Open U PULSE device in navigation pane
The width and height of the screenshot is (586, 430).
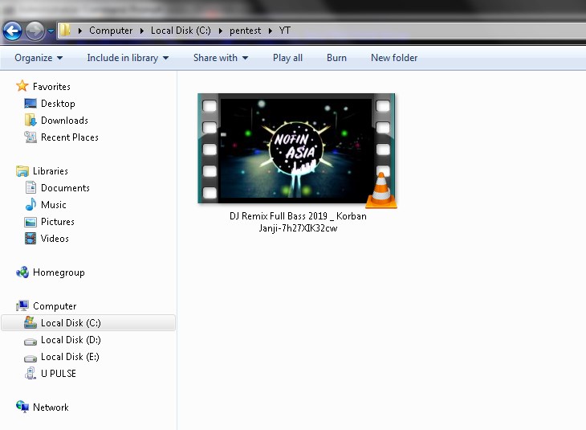coord(59,374)
